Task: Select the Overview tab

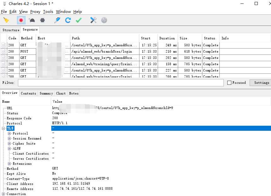Action: [10, 93]
